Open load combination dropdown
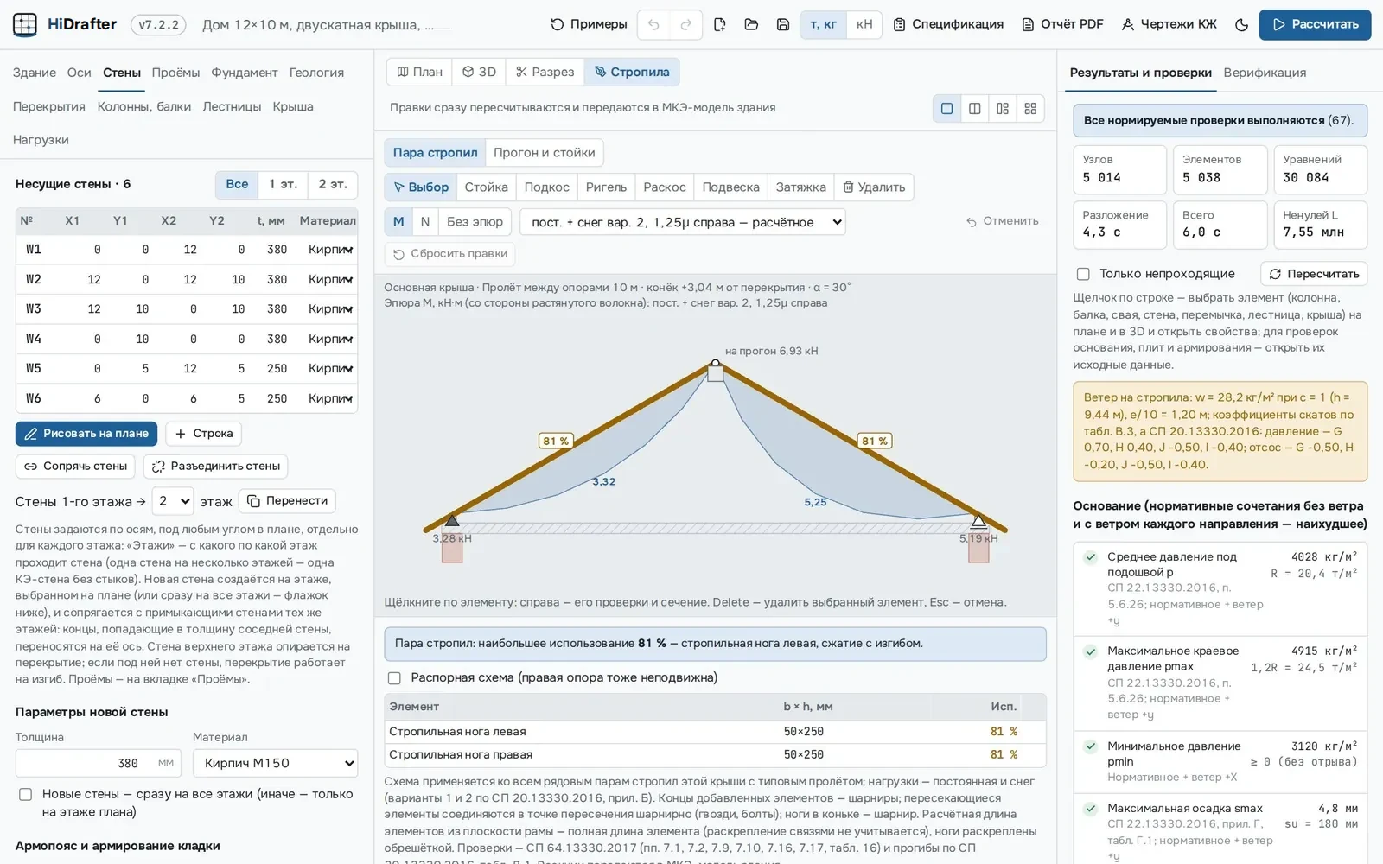1383x864 pixels. [x=682, y=222]
